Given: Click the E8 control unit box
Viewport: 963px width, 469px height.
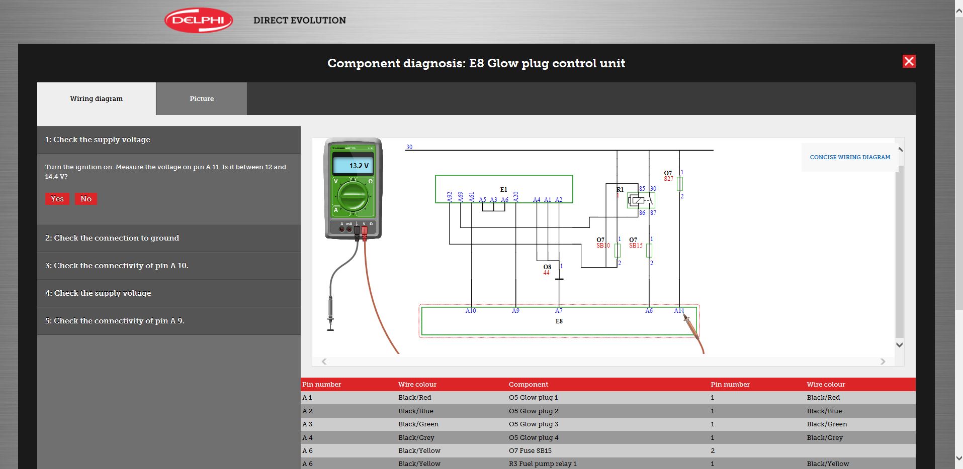Looking at the screenshot, I should pos(558,321).
